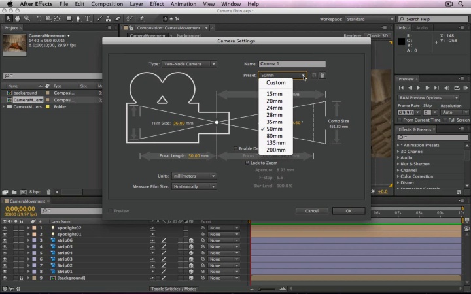Open the Units dropdown
This screenshot has height=294, width=471.
[194, 176]
